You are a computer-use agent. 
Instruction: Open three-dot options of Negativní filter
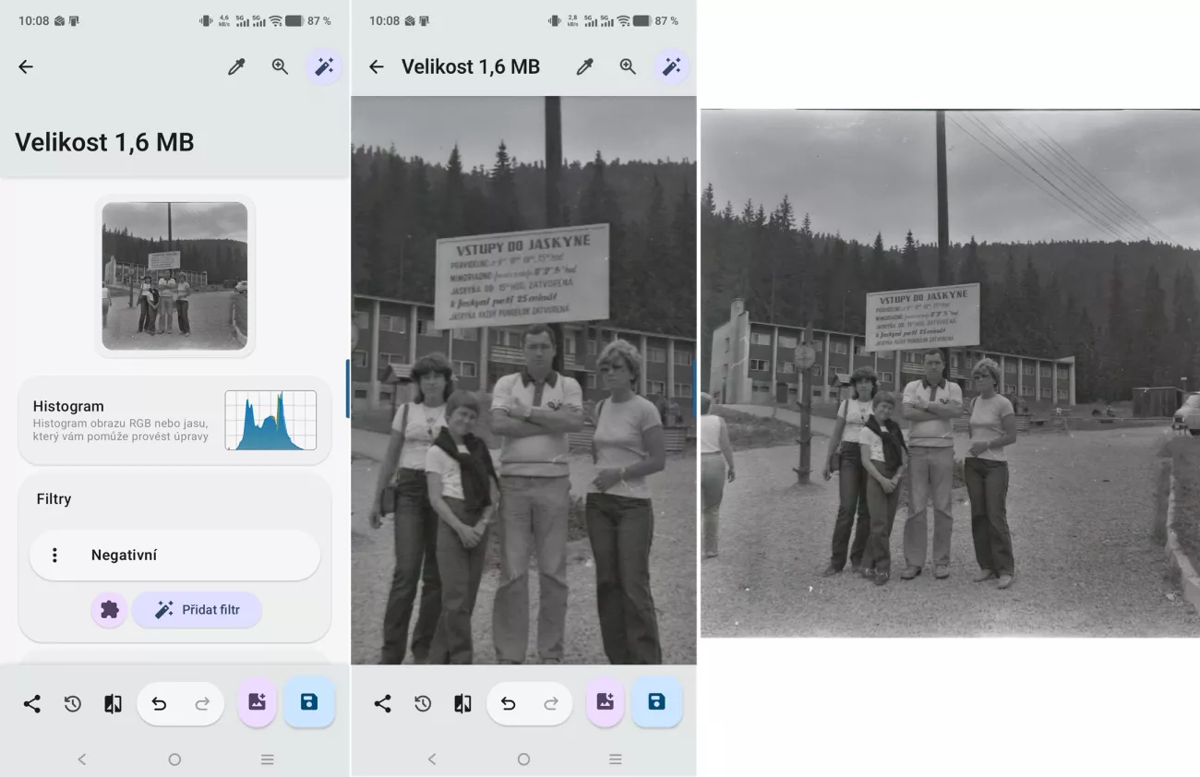pyautogui.click(x=54, y=555)
